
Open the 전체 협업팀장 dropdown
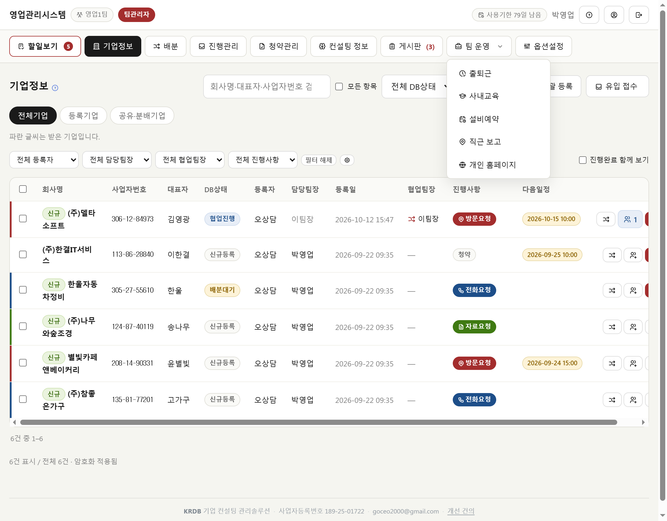point(190,160)
